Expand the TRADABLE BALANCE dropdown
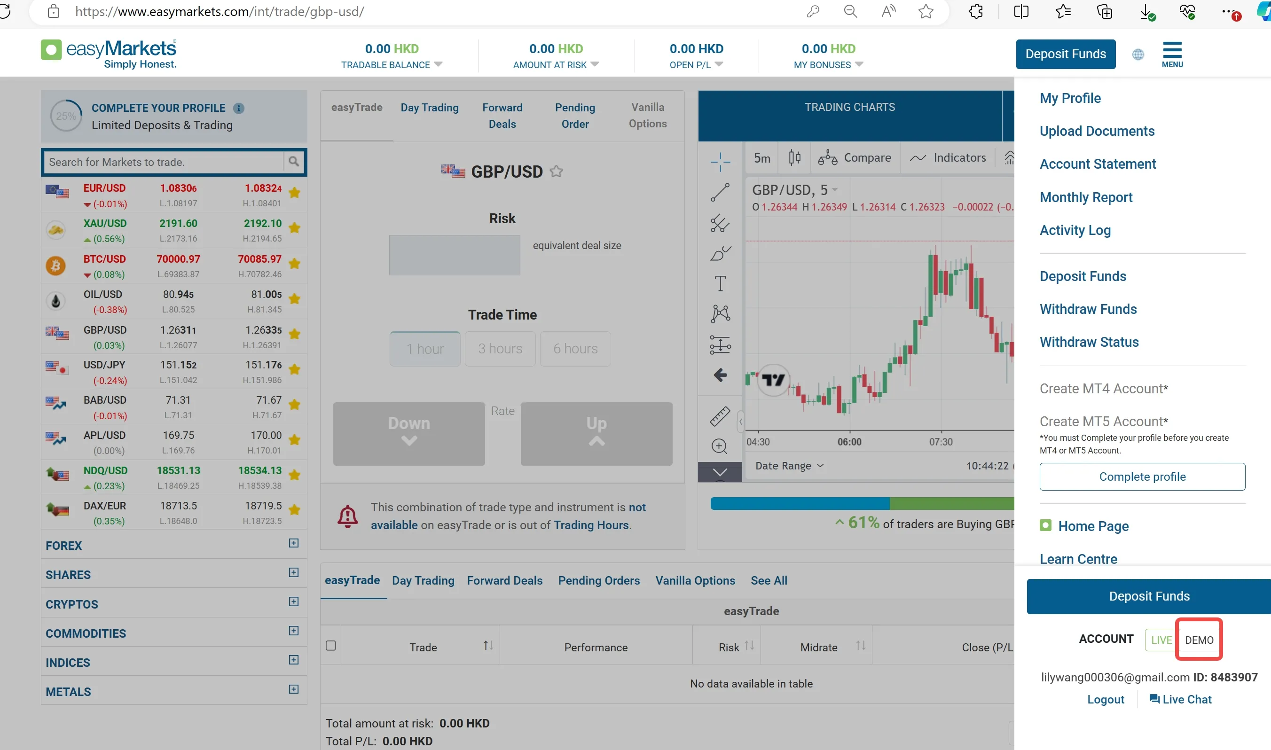The image size is (1271, 750). pyautogui.click(x=438, y=64)
